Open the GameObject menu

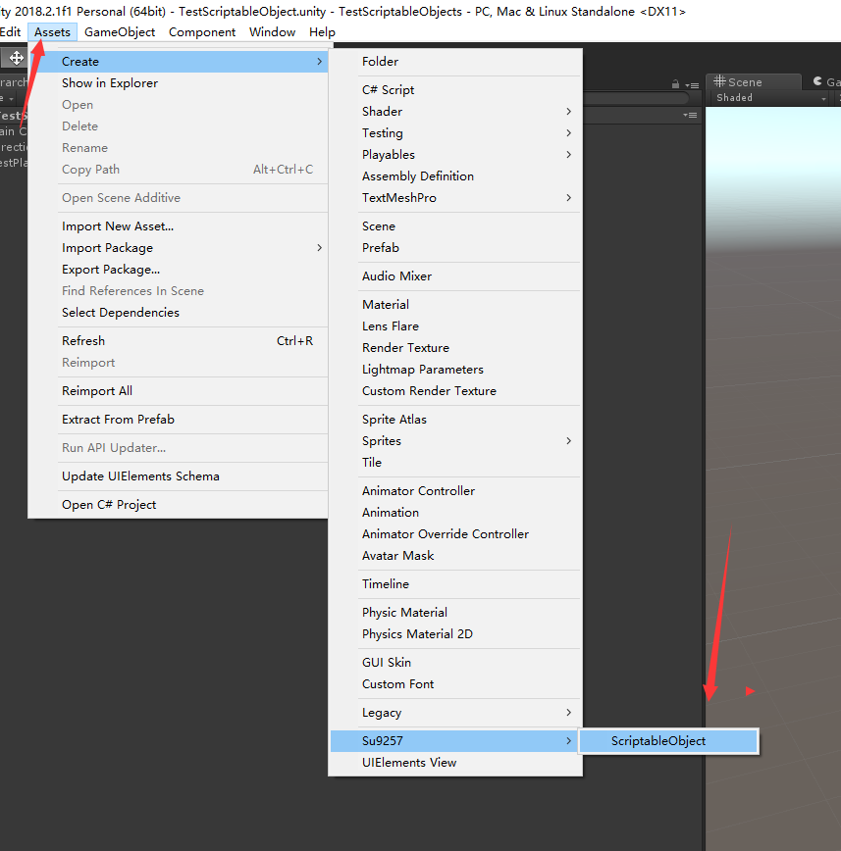[x=120, y=32]
